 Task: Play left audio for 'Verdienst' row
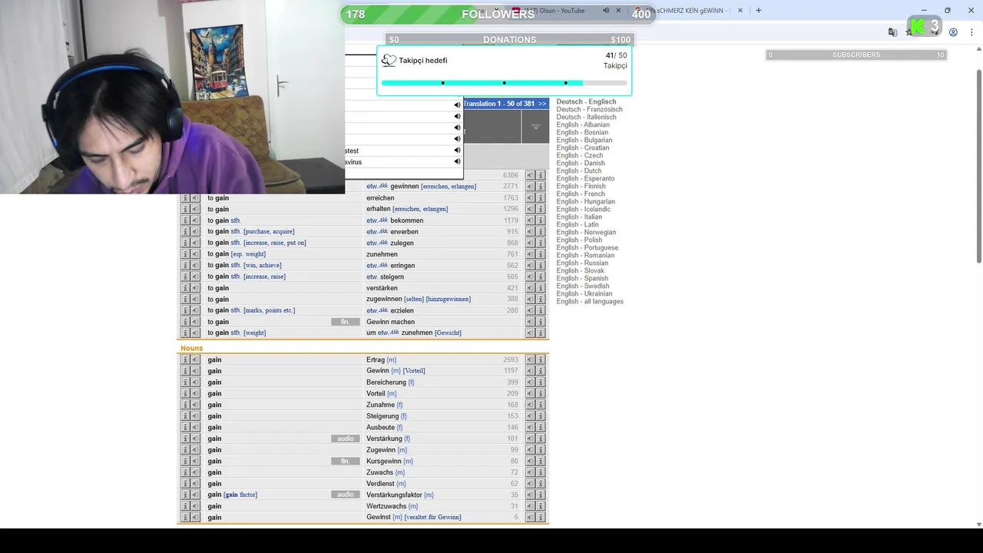(x=195, y=483)
